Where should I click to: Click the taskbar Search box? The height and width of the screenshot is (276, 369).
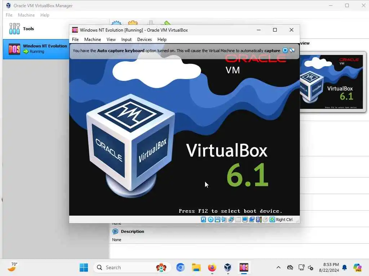click(132, 267)
